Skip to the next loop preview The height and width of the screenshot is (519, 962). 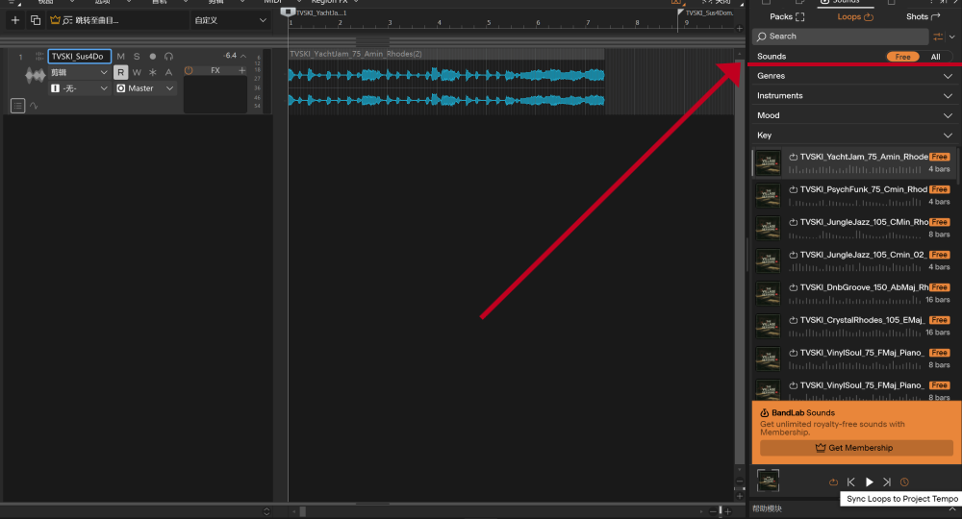(887, 482)
